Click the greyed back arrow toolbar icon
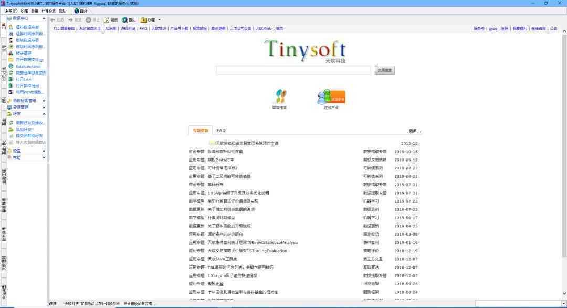The width and height of the screenshot is (567, 308). click(x=53, y=20)
